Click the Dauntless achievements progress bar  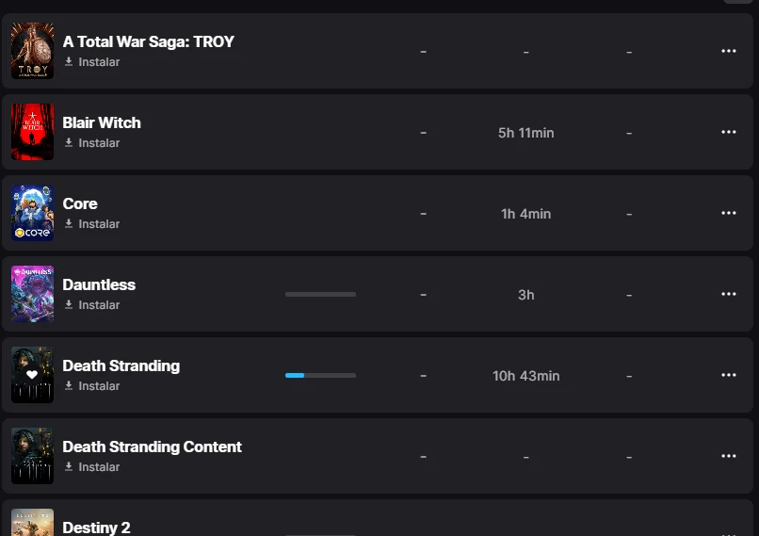click(320, 294)
